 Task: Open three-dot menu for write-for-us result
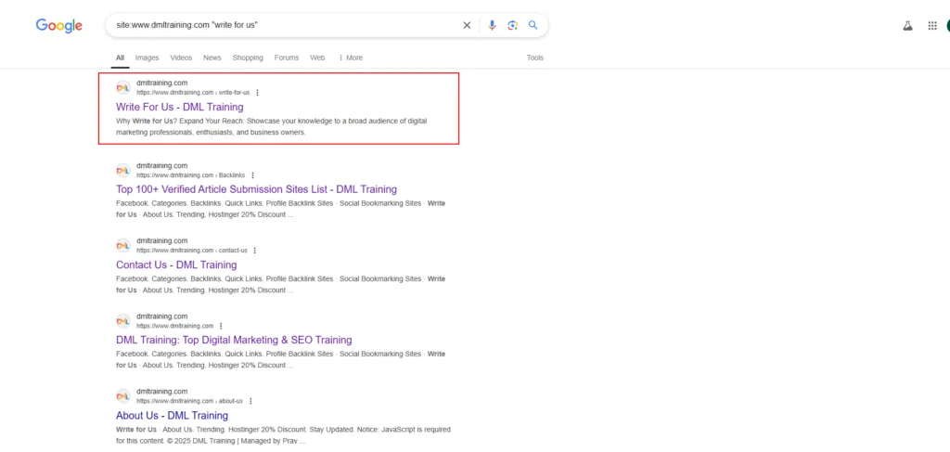(x=257, y=92)
